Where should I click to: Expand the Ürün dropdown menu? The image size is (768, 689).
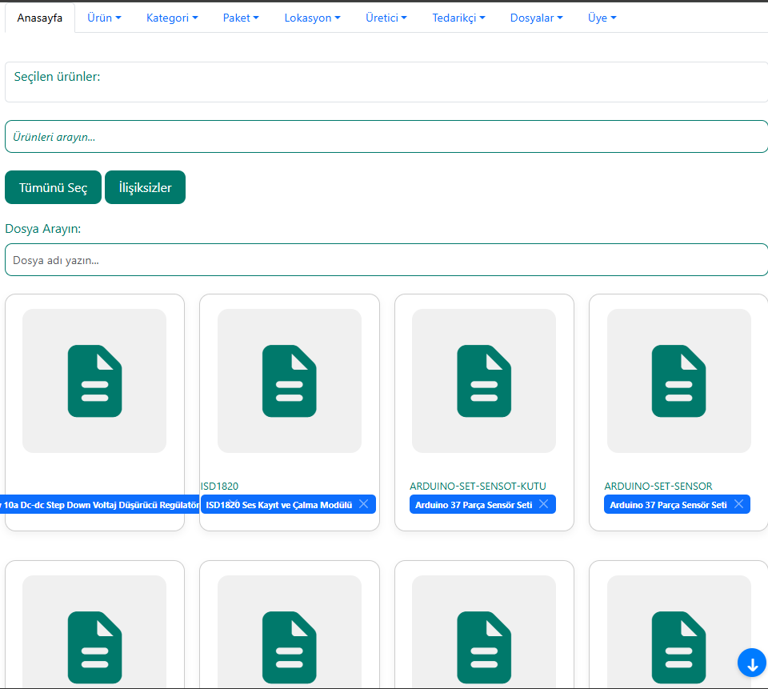tap(104, 18)
